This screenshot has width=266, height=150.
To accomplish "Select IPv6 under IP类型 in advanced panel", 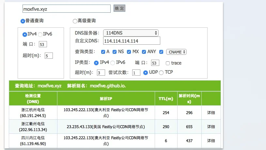I will point(113,63).
